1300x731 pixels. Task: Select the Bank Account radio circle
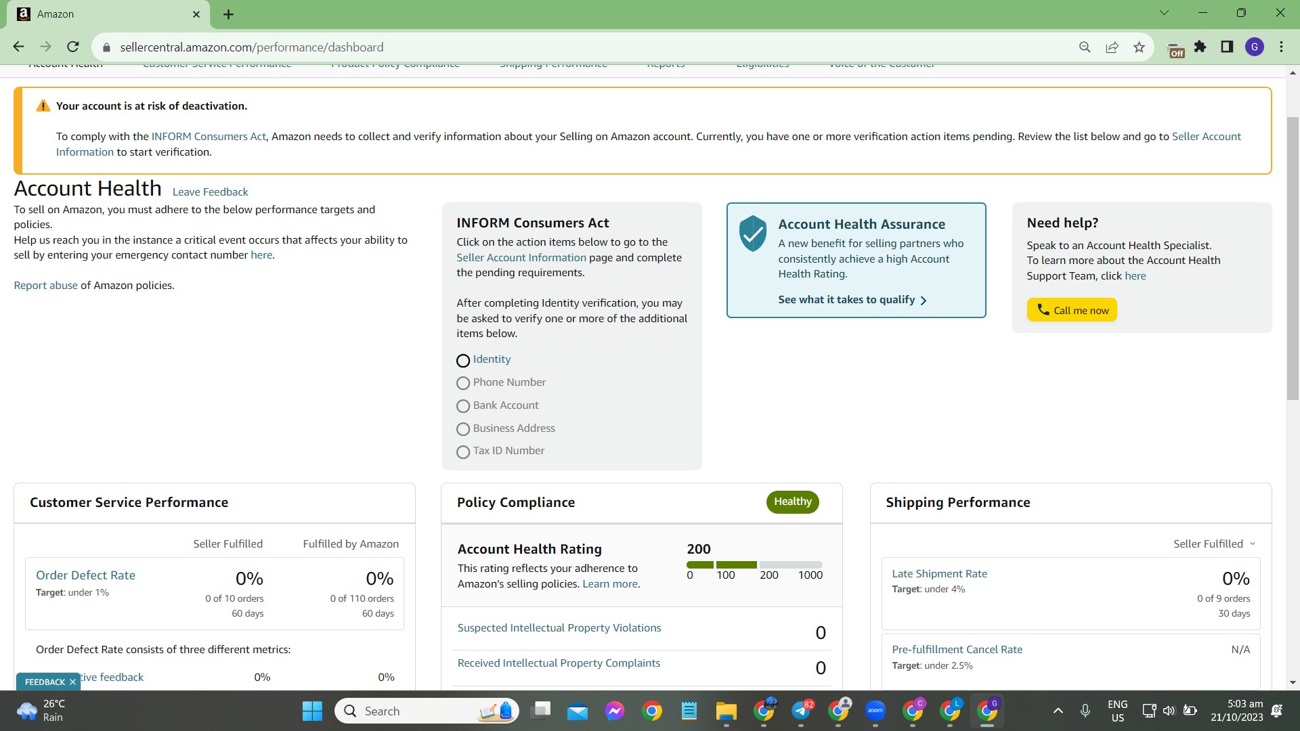tap(463, 406)
